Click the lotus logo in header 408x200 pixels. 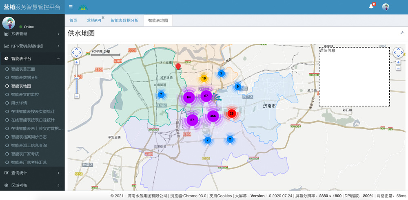coord(83,8)
